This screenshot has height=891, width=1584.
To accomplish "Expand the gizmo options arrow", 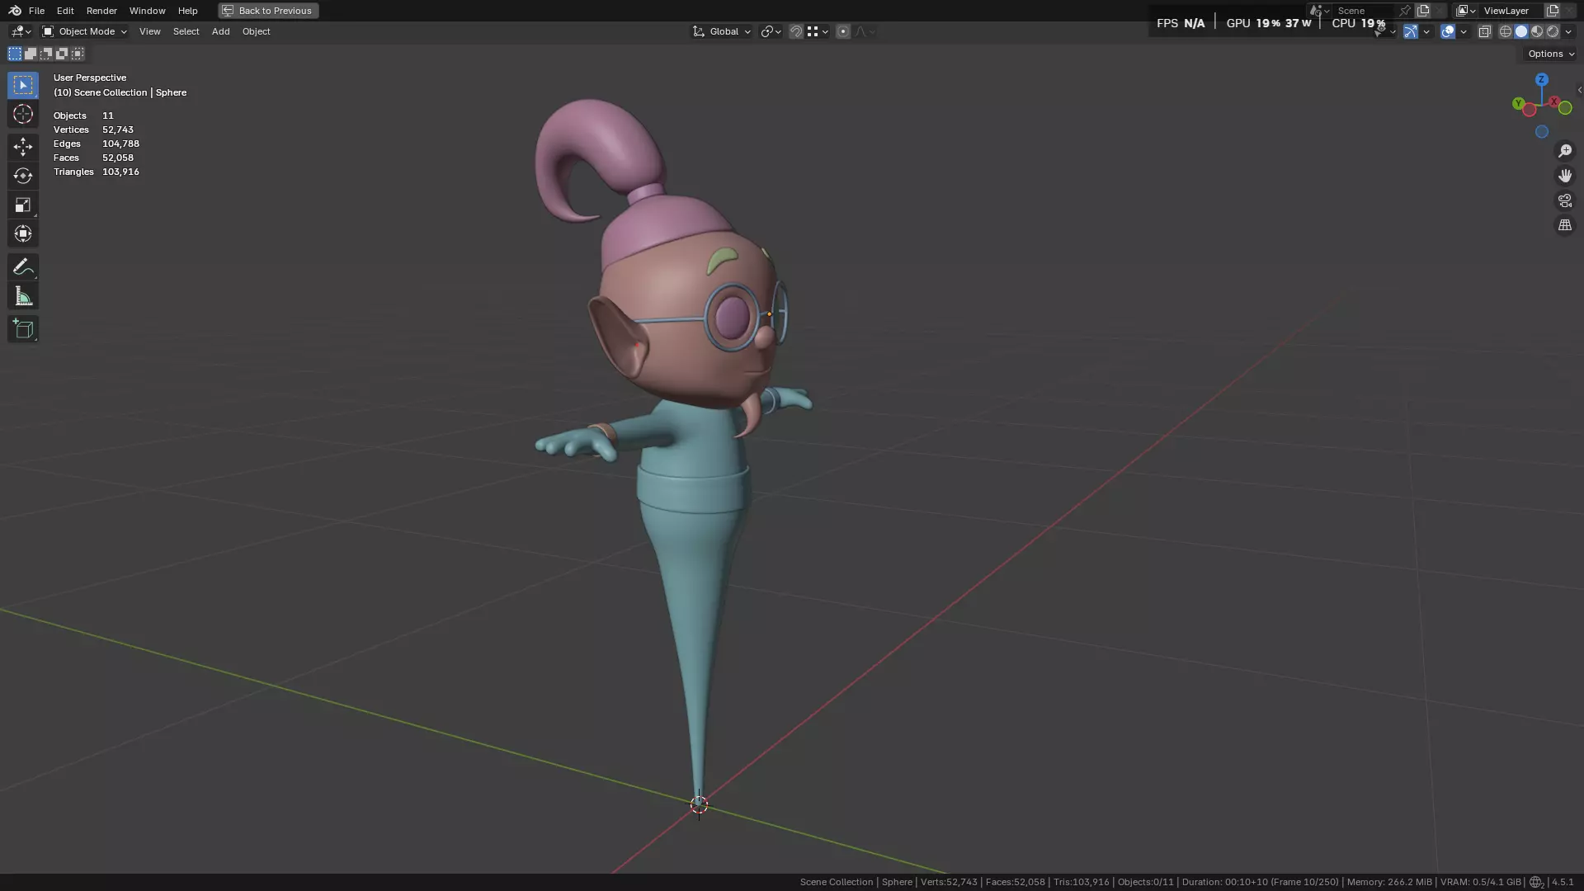I will pos(1426,31).
